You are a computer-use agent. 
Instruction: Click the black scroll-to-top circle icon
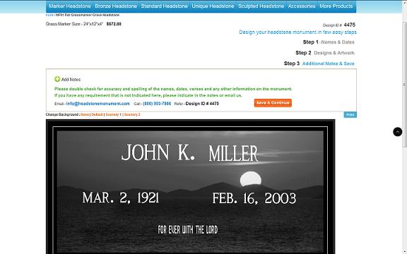pyautogui.click(x=397, y=132)
